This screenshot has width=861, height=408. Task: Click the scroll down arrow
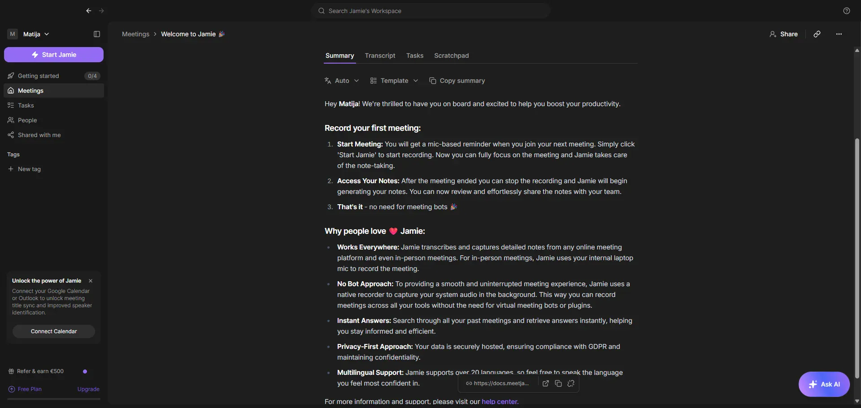(x=857, y=401)
